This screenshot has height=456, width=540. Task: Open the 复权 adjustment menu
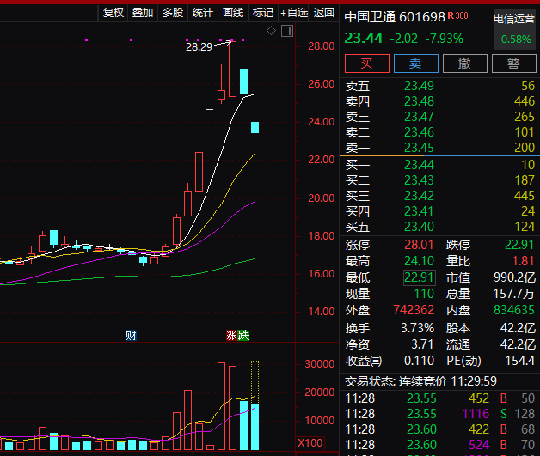tap(113, 12)
